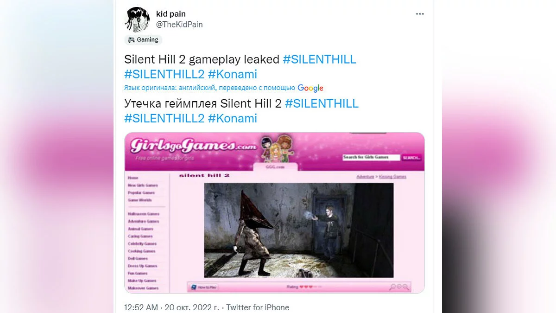The width and height of the screenshot is (556, 313).
Task: Click the How to Play icon button
Action: (x=204, y=287)
